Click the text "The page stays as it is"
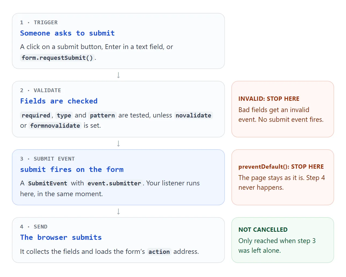The width and height of the screenshot is (346, 277). click(x=271, y=178)
